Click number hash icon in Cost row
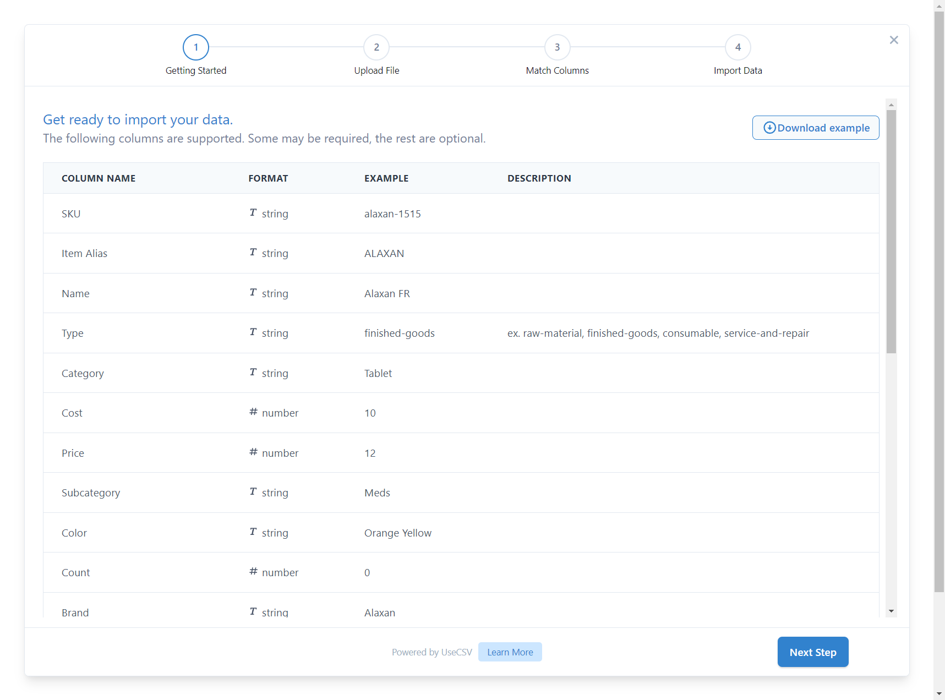 point(253,412)
